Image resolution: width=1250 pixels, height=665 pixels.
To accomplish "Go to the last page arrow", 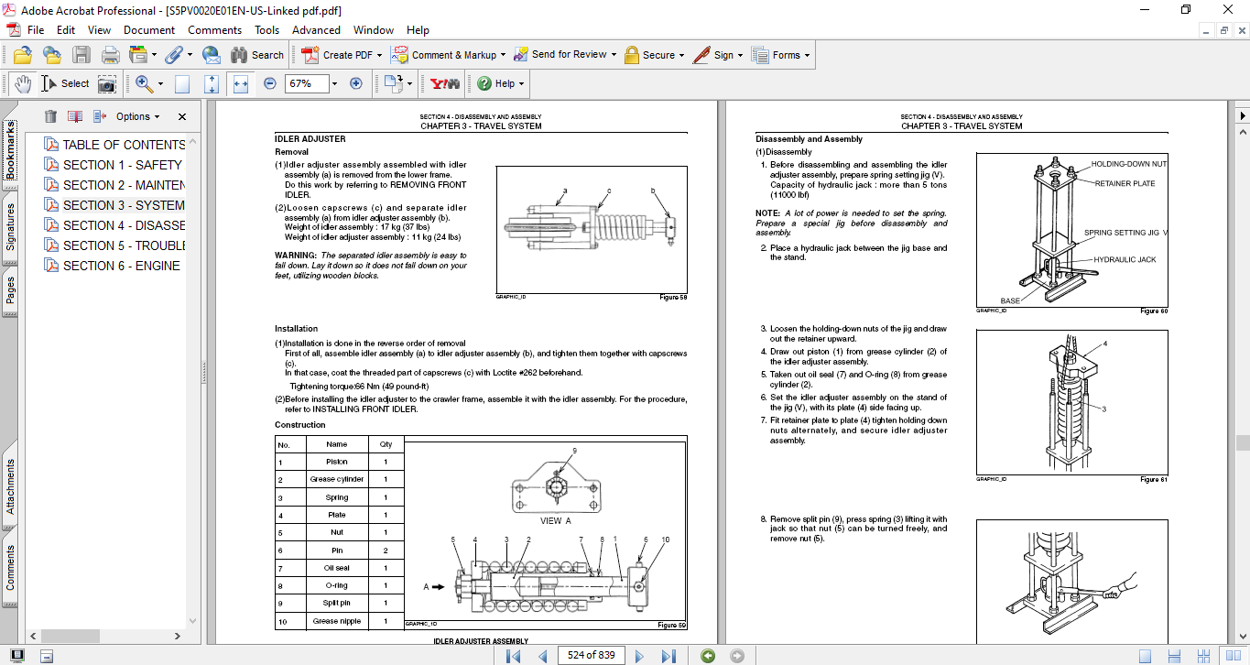I will pos(668,656).
